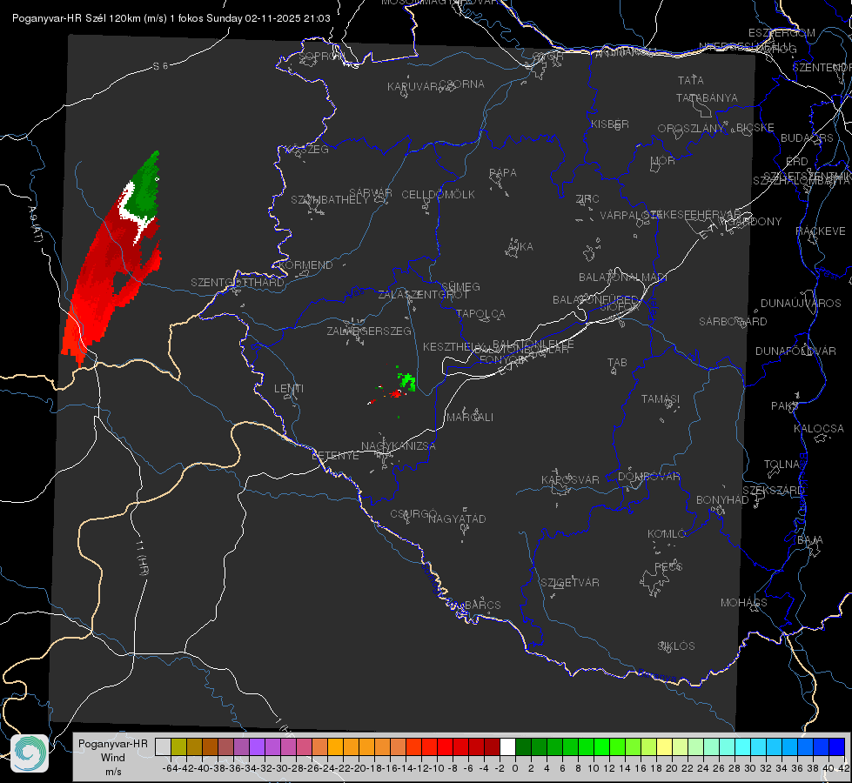Click the KALOCSA label
The image size is (852, 783).
click(x=818, y=429)
